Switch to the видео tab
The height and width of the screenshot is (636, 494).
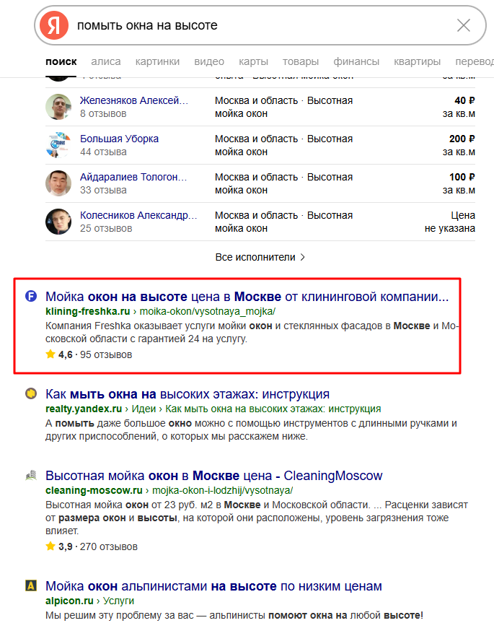(209, 61)
